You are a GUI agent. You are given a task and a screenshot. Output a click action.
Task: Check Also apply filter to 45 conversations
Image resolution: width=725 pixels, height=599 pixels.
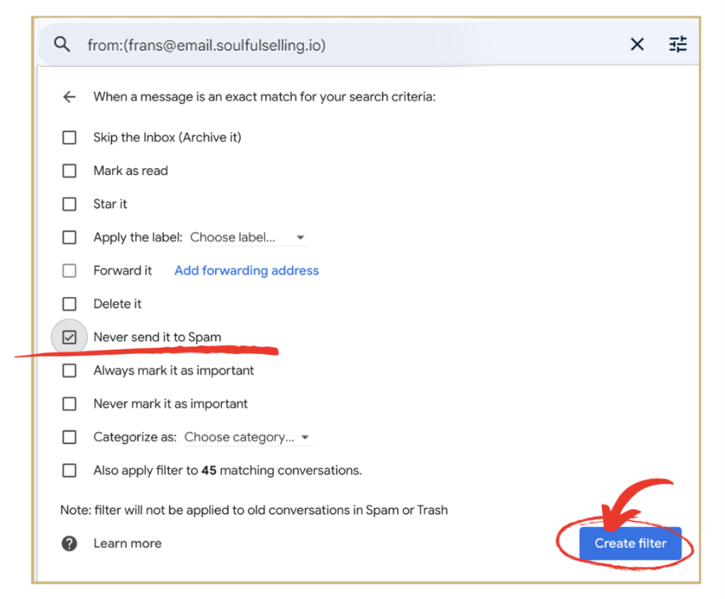(69, 470)
